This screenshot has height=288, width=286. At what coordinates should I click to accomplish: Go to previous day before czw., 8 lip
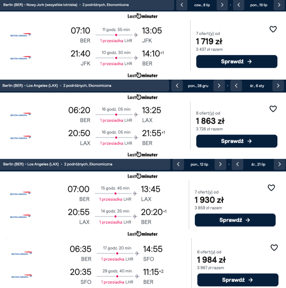[x=182, y=5]
